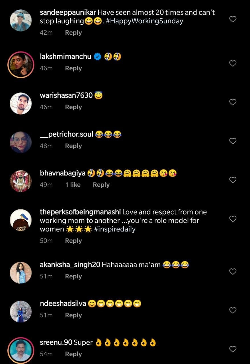250x364 pixels.
Task: Heart the sreenu.90 'Super' comment
Action: (233, 349)
